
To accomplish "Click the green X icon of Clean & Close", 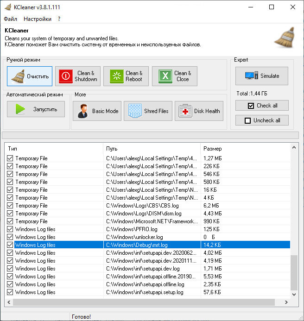I will (165, 76).
